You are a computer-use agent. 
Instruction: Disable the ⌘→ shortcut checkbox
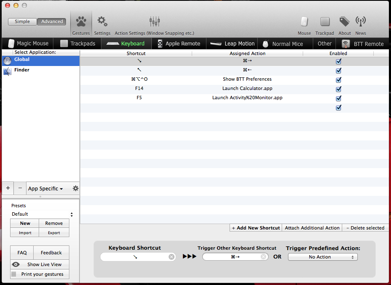[x=338, y=61]
